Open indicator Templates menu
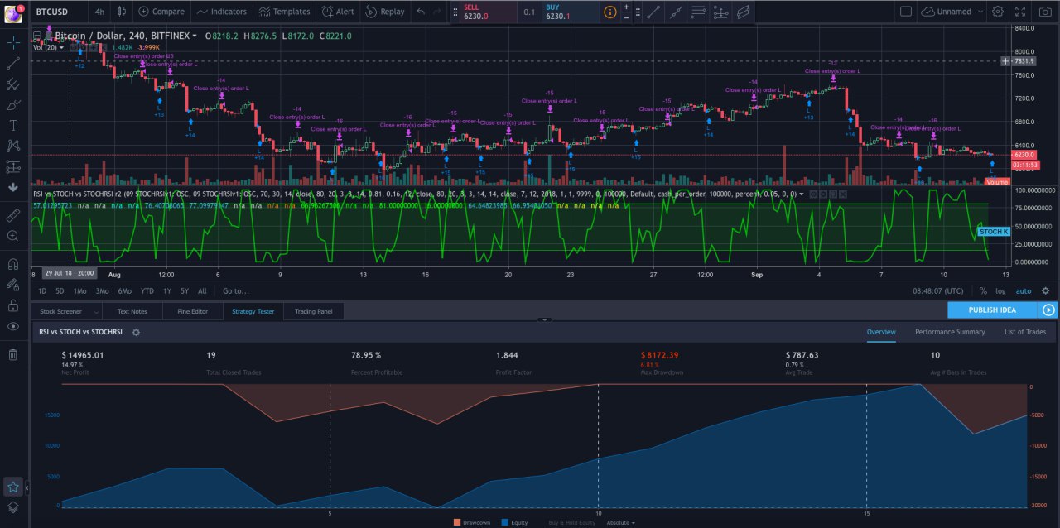Screen dimensions: 1060x528 coord(284,12)
